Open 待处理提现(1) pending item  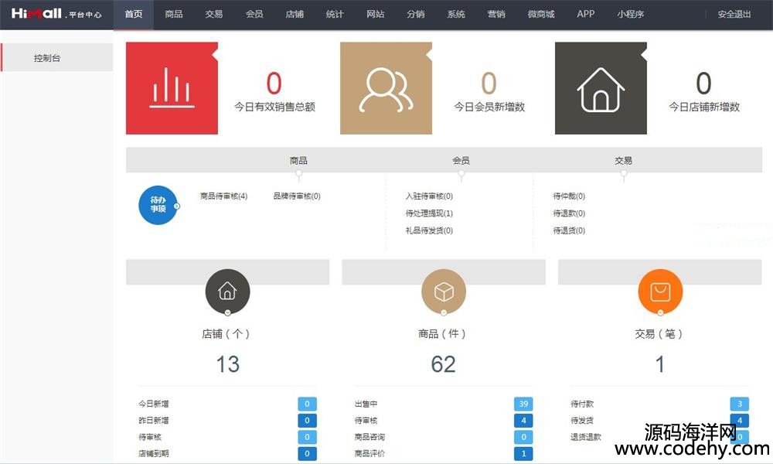pyautogui.click(x=429, y=213)
